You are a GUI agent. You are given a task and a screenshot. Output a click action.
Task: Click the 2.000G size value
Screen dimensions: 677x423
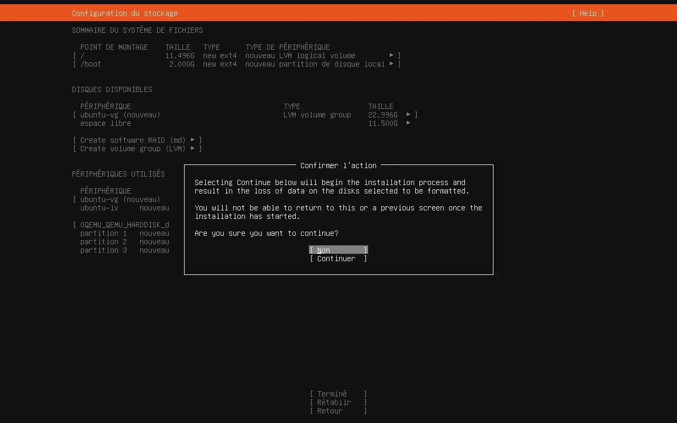[x=182, y=64]
